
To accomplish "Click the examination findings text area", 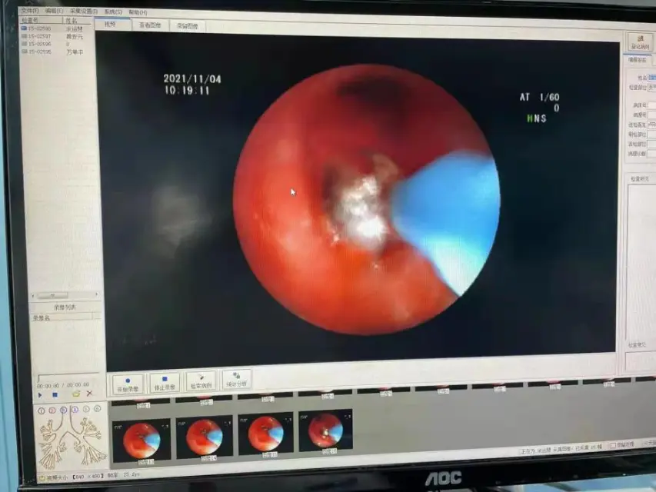I will pos(641,261).
